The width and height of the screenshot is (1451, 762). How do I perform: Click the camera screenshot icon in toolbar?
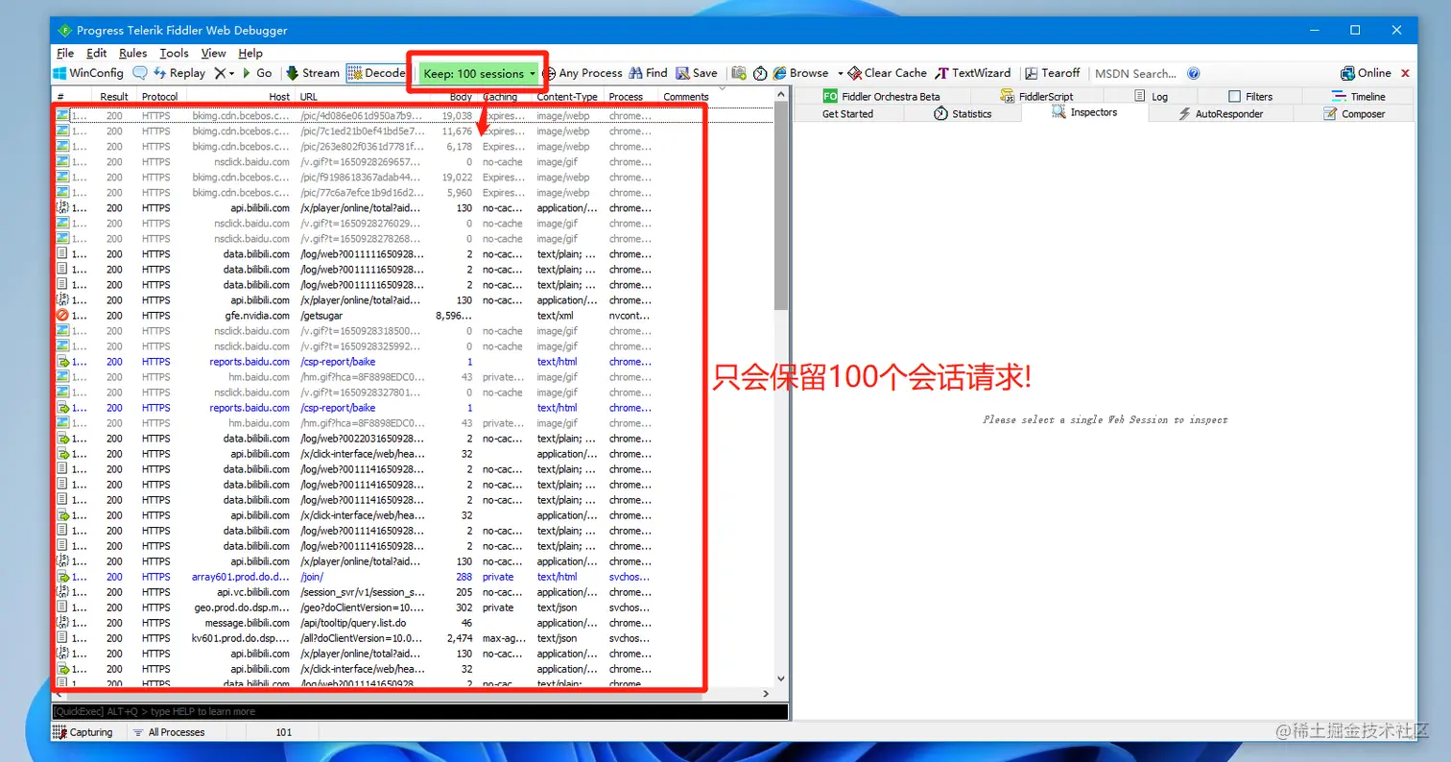[739, 73]
